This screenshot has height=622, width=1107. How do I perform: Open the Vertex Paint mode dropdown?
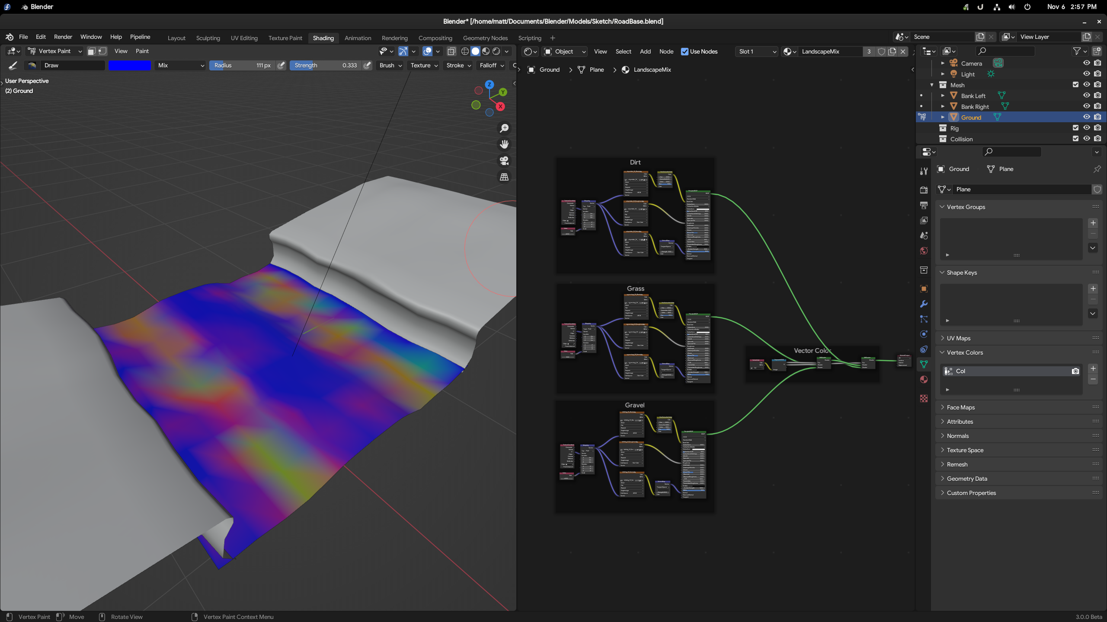54,51
